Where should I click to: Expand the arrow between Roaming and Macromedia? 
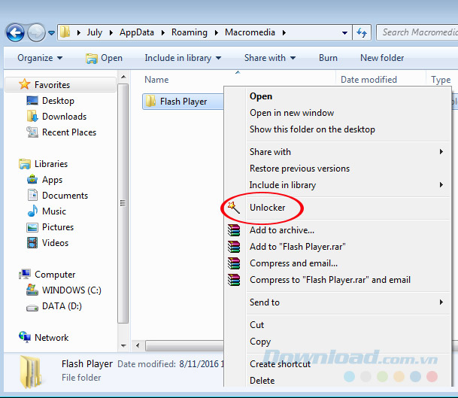(216, 32)
